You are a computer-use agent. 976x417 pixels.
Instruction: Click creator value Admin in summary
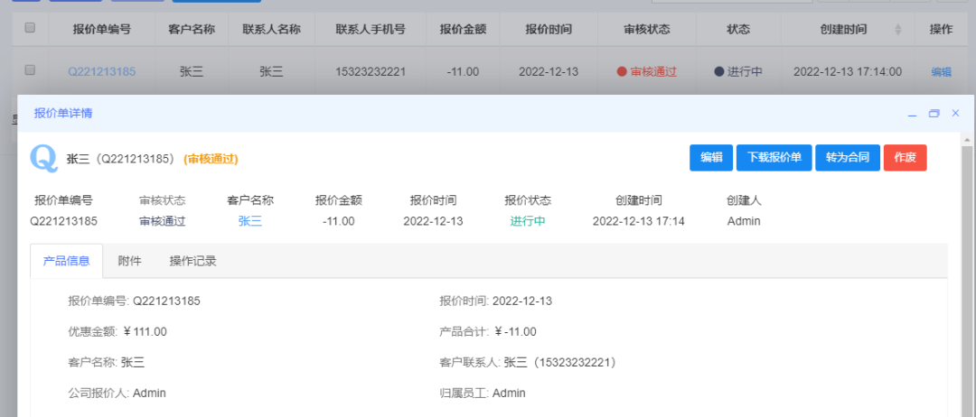[744, 221]
